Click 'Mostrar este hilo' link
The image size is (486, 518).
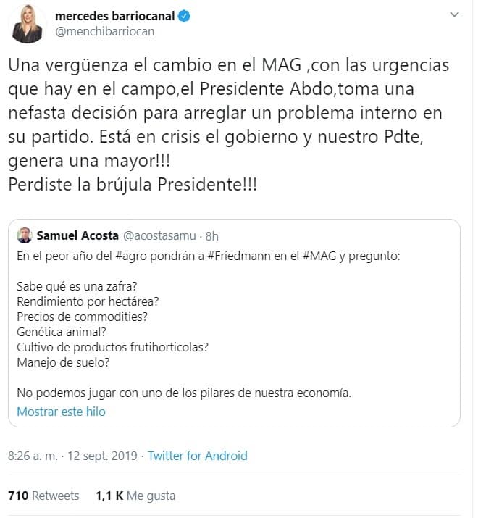point(62,412)
